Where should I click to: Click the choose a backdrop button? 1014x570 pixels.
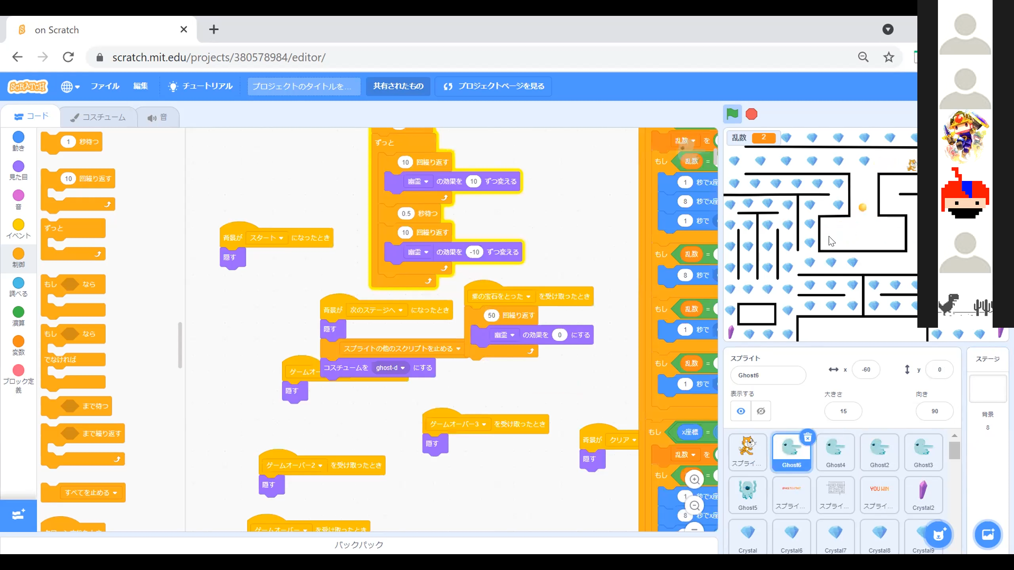987,534
